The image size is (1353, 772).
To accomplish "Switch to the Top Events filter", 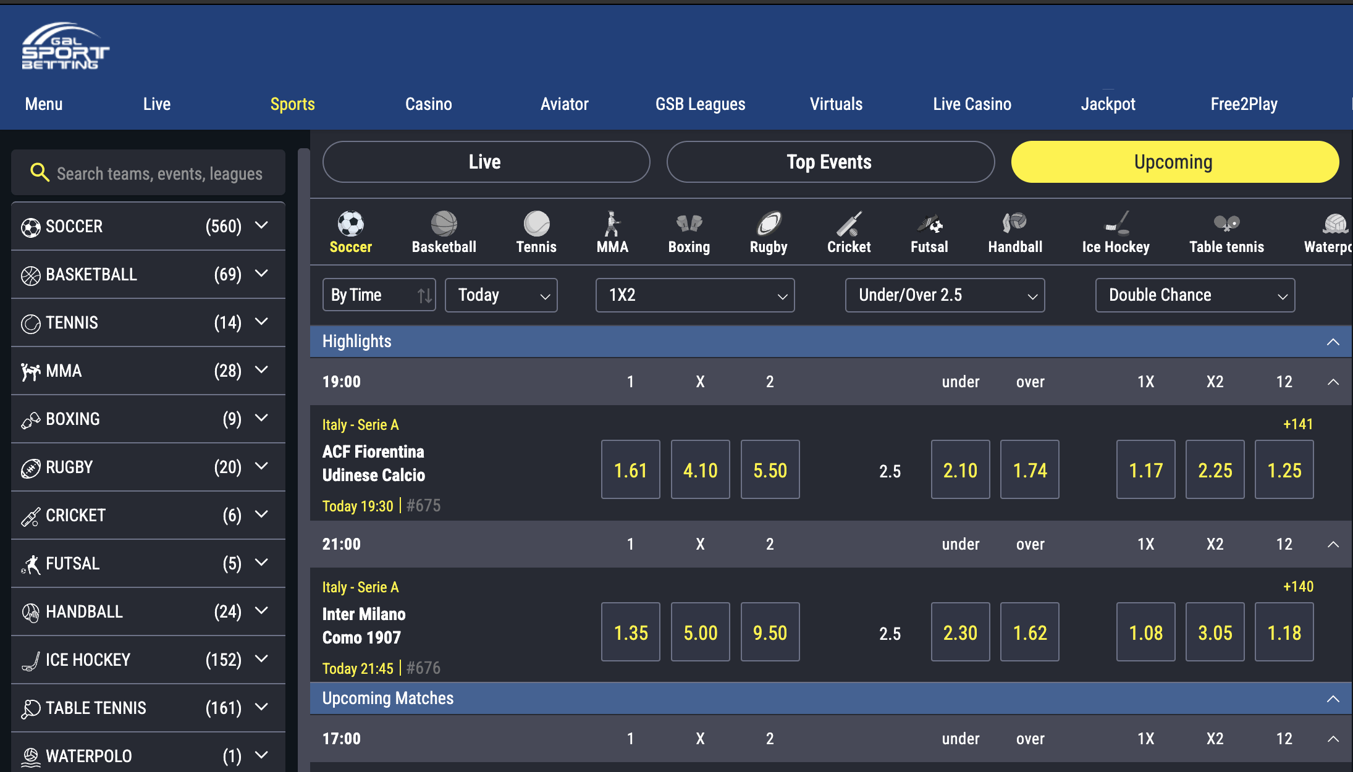I will point(830,162).
